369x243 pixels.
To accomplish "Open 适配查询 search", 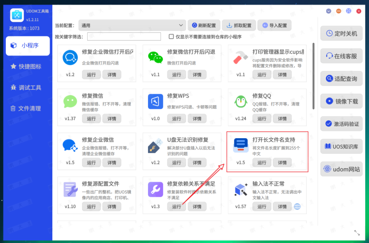I will coord(341,79).
